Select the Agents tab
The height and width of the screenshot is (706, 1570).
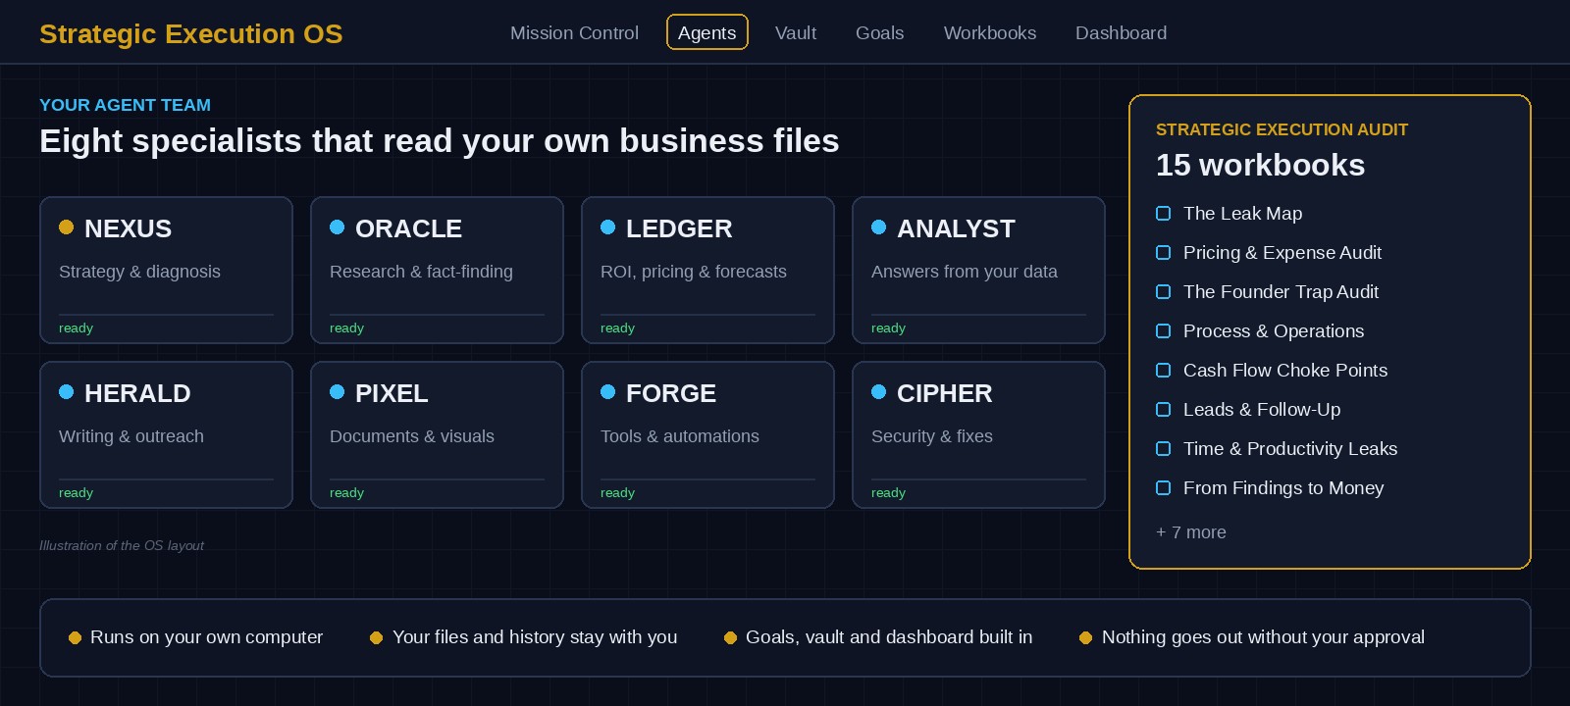(x=707, y=32)
